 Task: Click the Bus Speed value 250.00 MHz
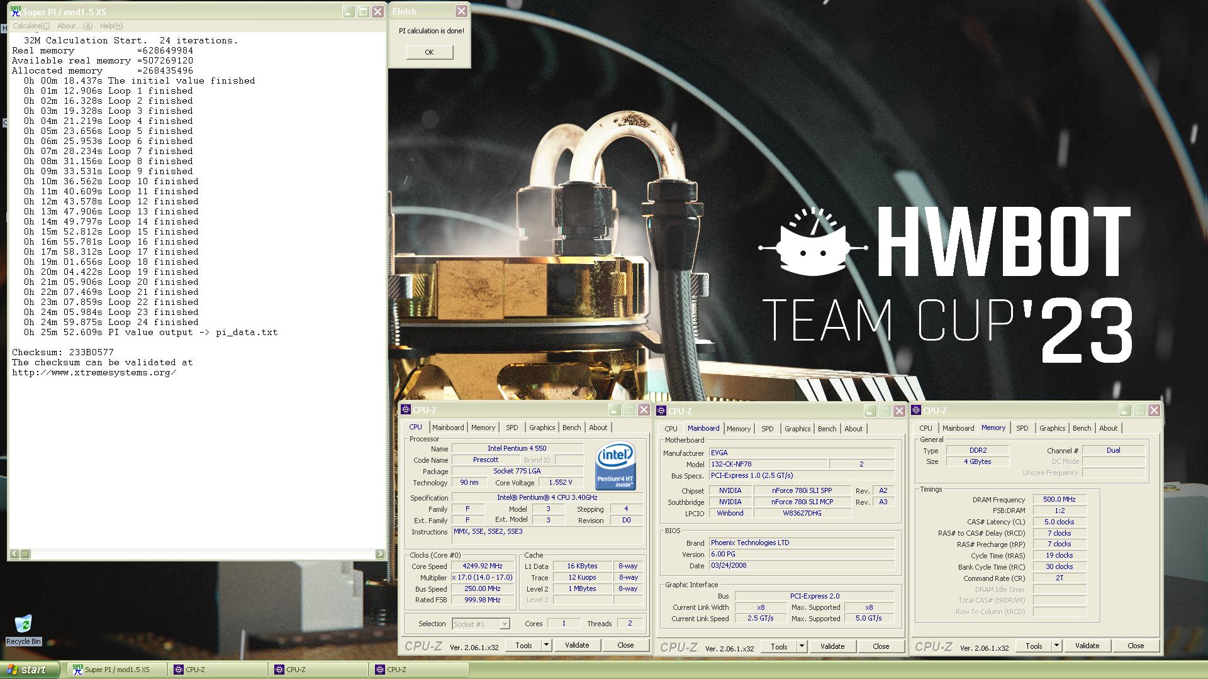pyautogui.click(x=483, y=588)
